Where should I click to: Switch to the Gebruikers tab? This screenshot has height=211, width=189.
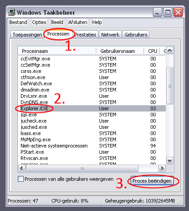pyautogui.click(x=136, y=35)
